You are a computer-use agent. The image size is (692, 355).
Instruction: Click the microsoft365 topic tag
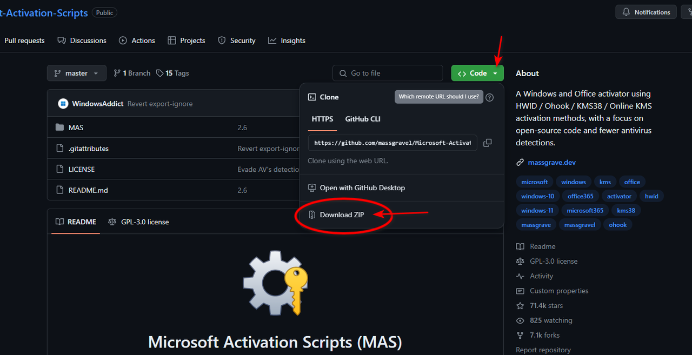pyautogui.click(x=585, y=211)
